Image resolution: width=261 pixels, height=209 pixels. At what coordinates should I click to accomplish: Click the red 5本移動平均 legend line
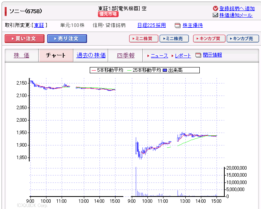click(x=94, y=71)
